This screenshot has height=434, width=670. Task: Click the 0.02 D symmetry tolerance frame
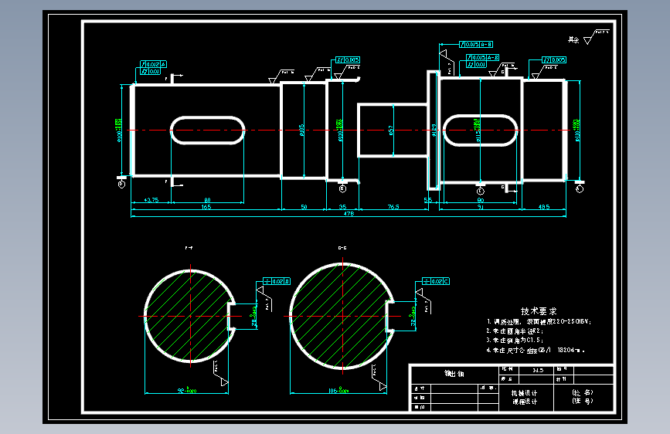click(x=277, y=281)
